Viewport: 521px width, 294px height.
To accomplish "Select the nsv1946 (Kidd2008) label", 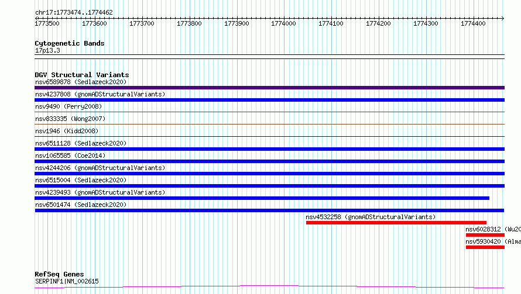I will (x=67, y=131).
